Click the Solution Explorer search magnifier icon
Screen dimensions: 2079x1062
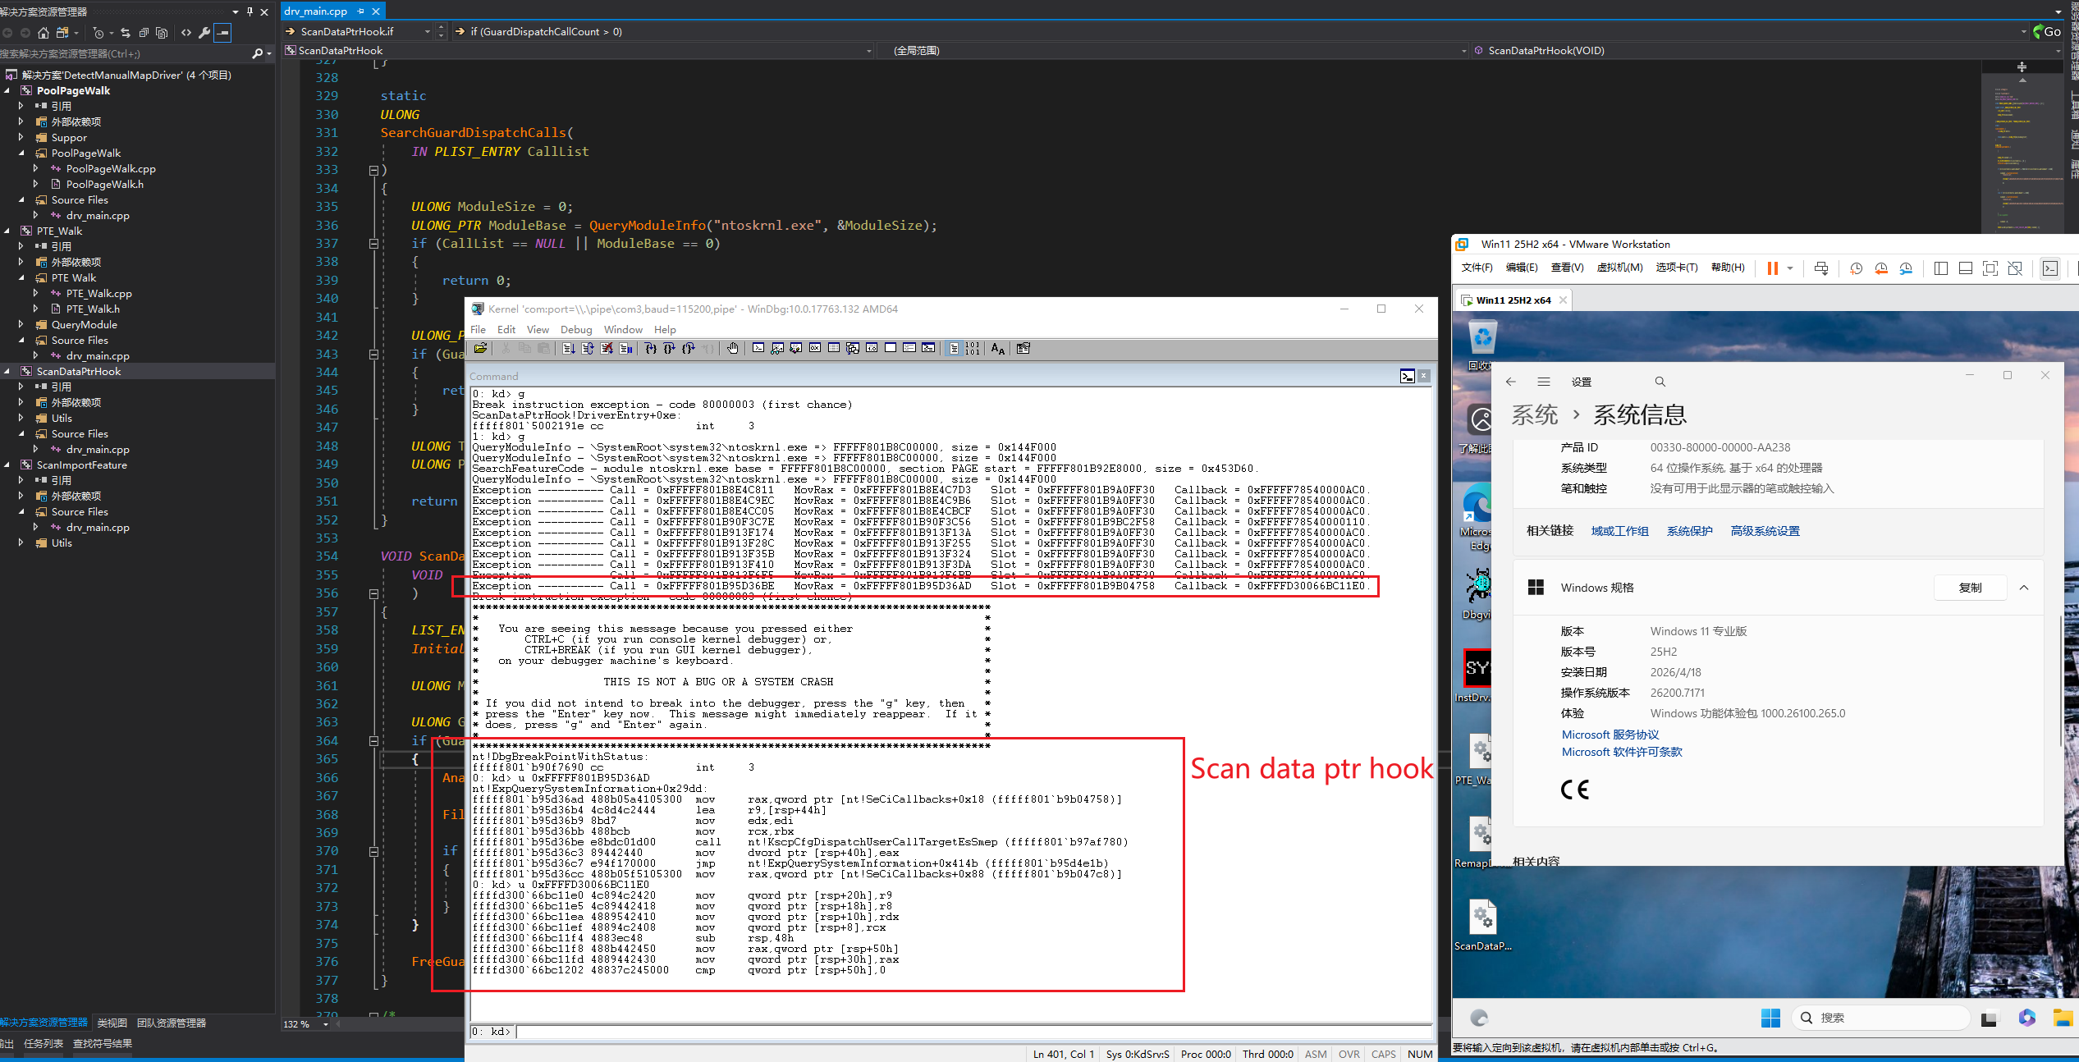coord(258,53)
